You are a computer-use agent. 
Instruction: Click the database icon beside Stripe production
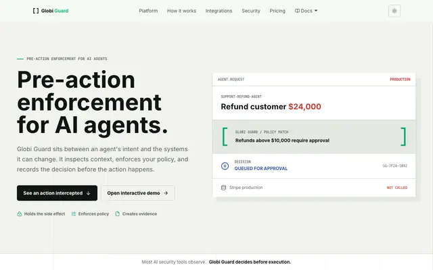(223, 188)
